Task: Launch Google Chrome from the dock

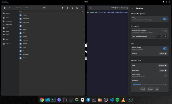Action: click(42, 100)
